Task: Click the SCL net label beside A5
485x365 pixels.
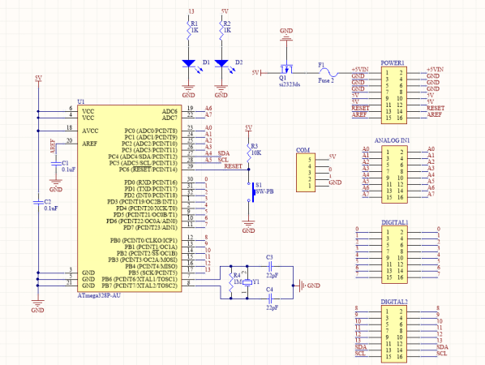Action: tap(223, 160)
